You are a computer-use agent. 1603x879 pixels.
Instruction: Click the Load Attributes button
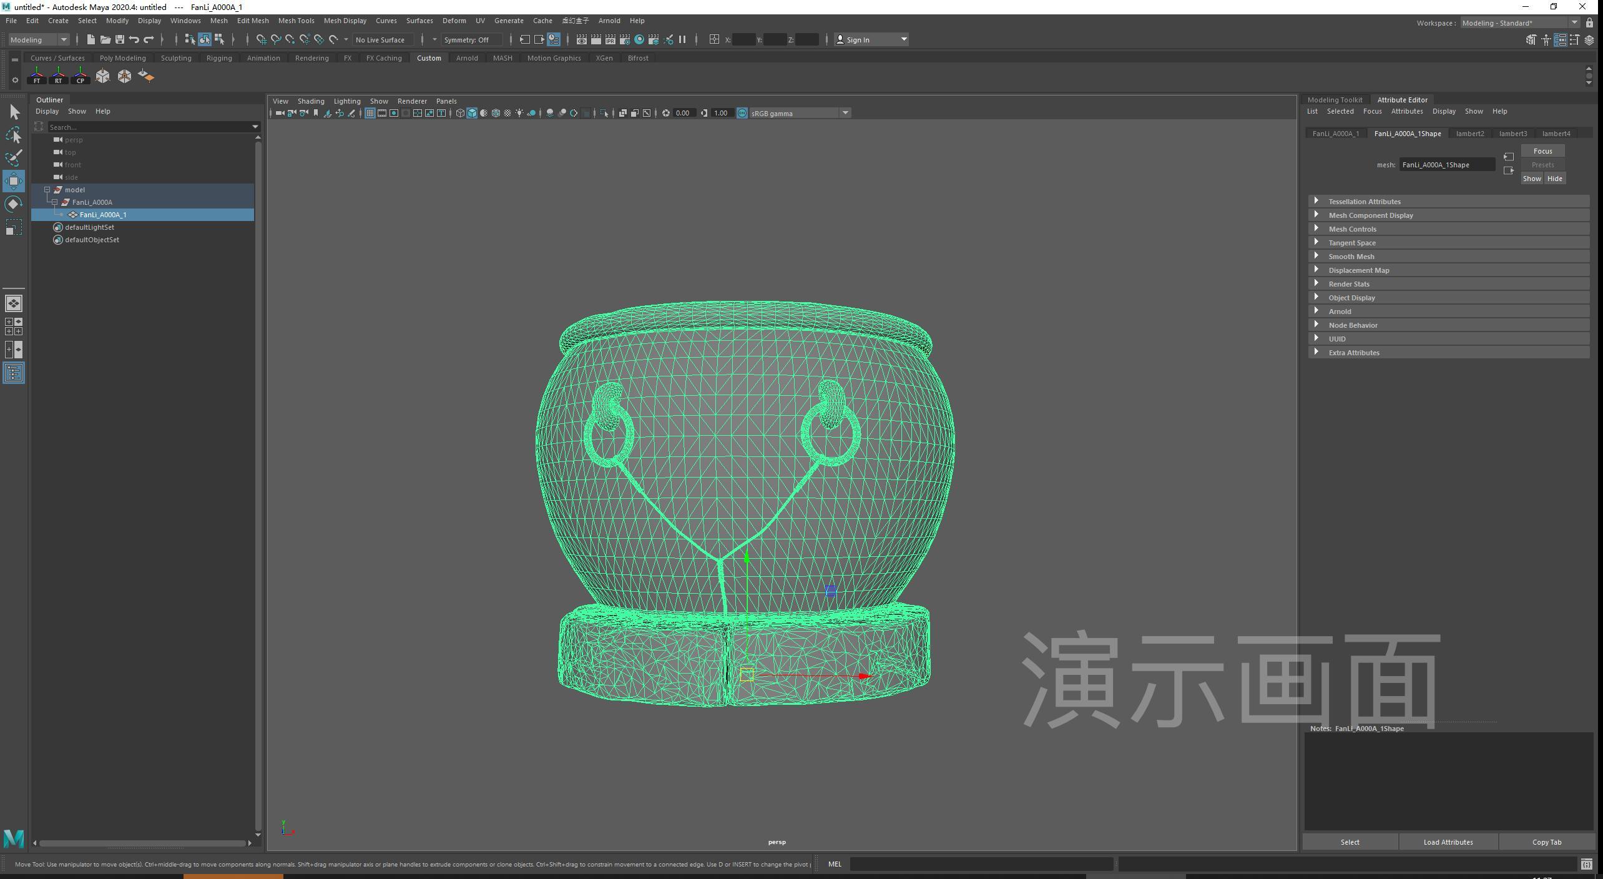pyautogui.click(x=1448, y=842)
